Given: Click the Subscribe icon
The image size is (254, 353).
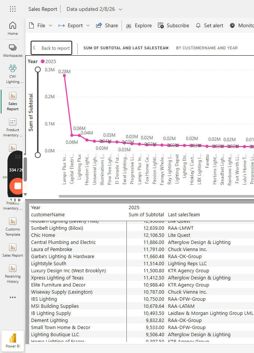Looking at the screenshot, I should point(161,25).
